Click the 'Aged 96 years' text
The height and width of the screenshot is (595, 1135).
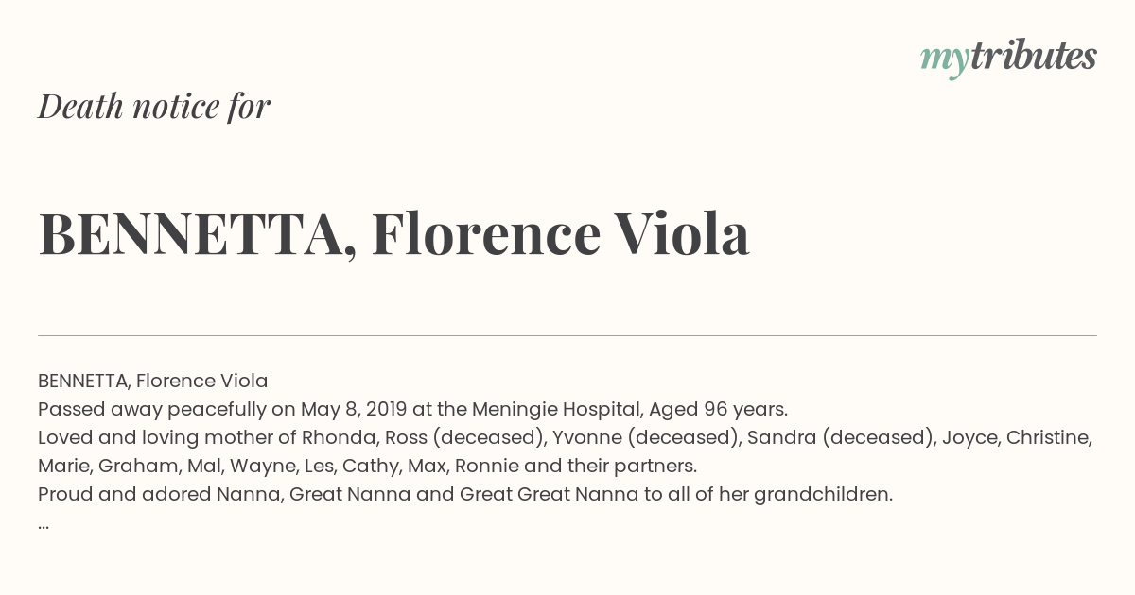718,409
